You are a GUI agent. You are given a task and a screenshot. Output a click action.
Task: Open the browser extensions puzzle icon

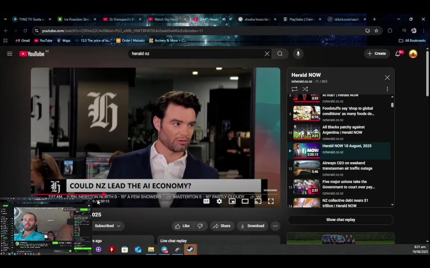tap(390, 31)
